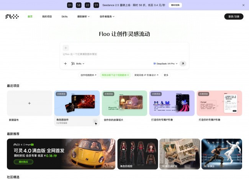Click the 最近项目 section heading
This screenshot has width=249, height=179.
pyautogui.click(x=13, y=86)
